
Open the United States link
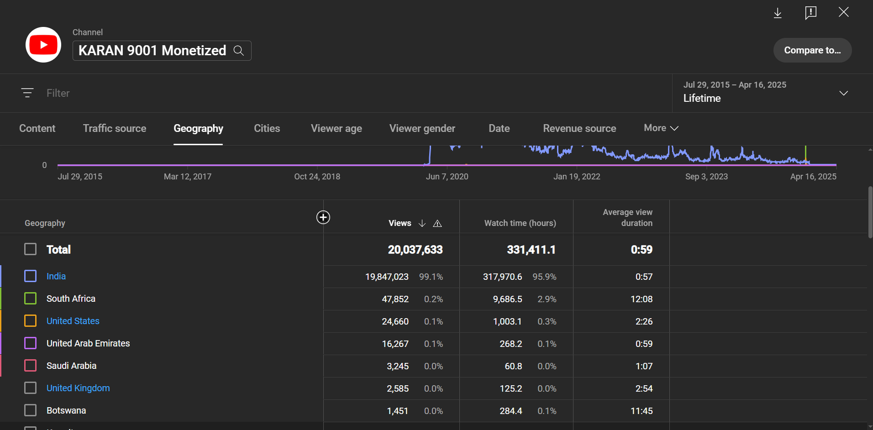(x=73, y=321)
